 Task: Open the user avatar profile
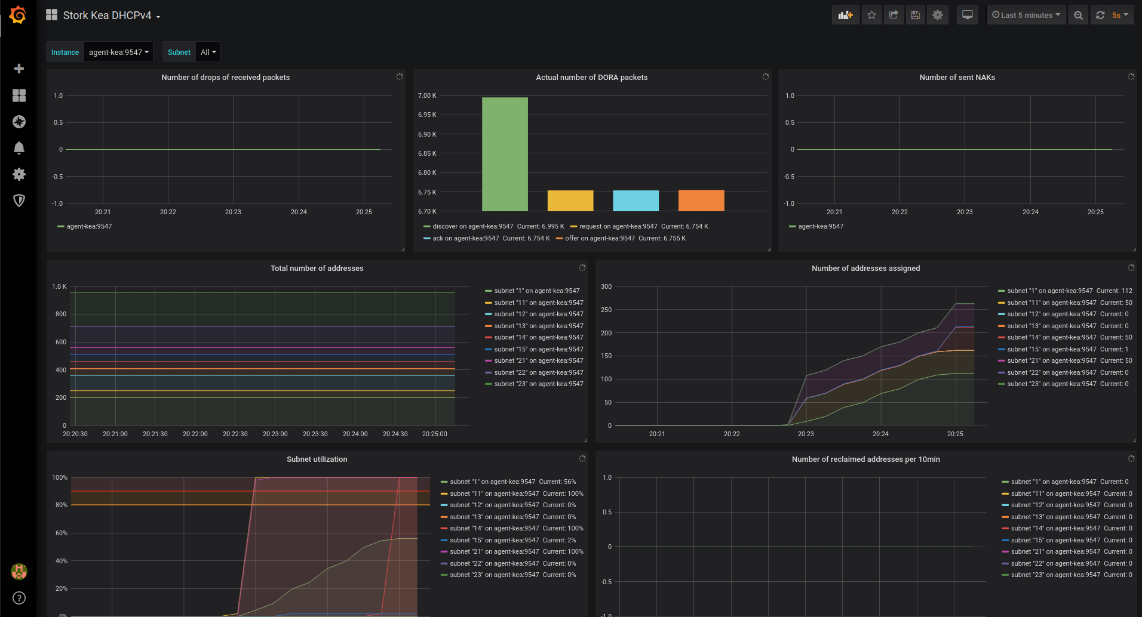[x=19, y=572]
